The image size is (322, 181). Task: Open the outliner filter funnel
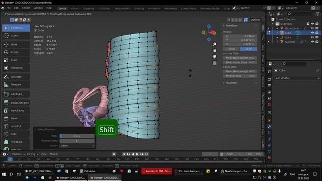(317, 14)
